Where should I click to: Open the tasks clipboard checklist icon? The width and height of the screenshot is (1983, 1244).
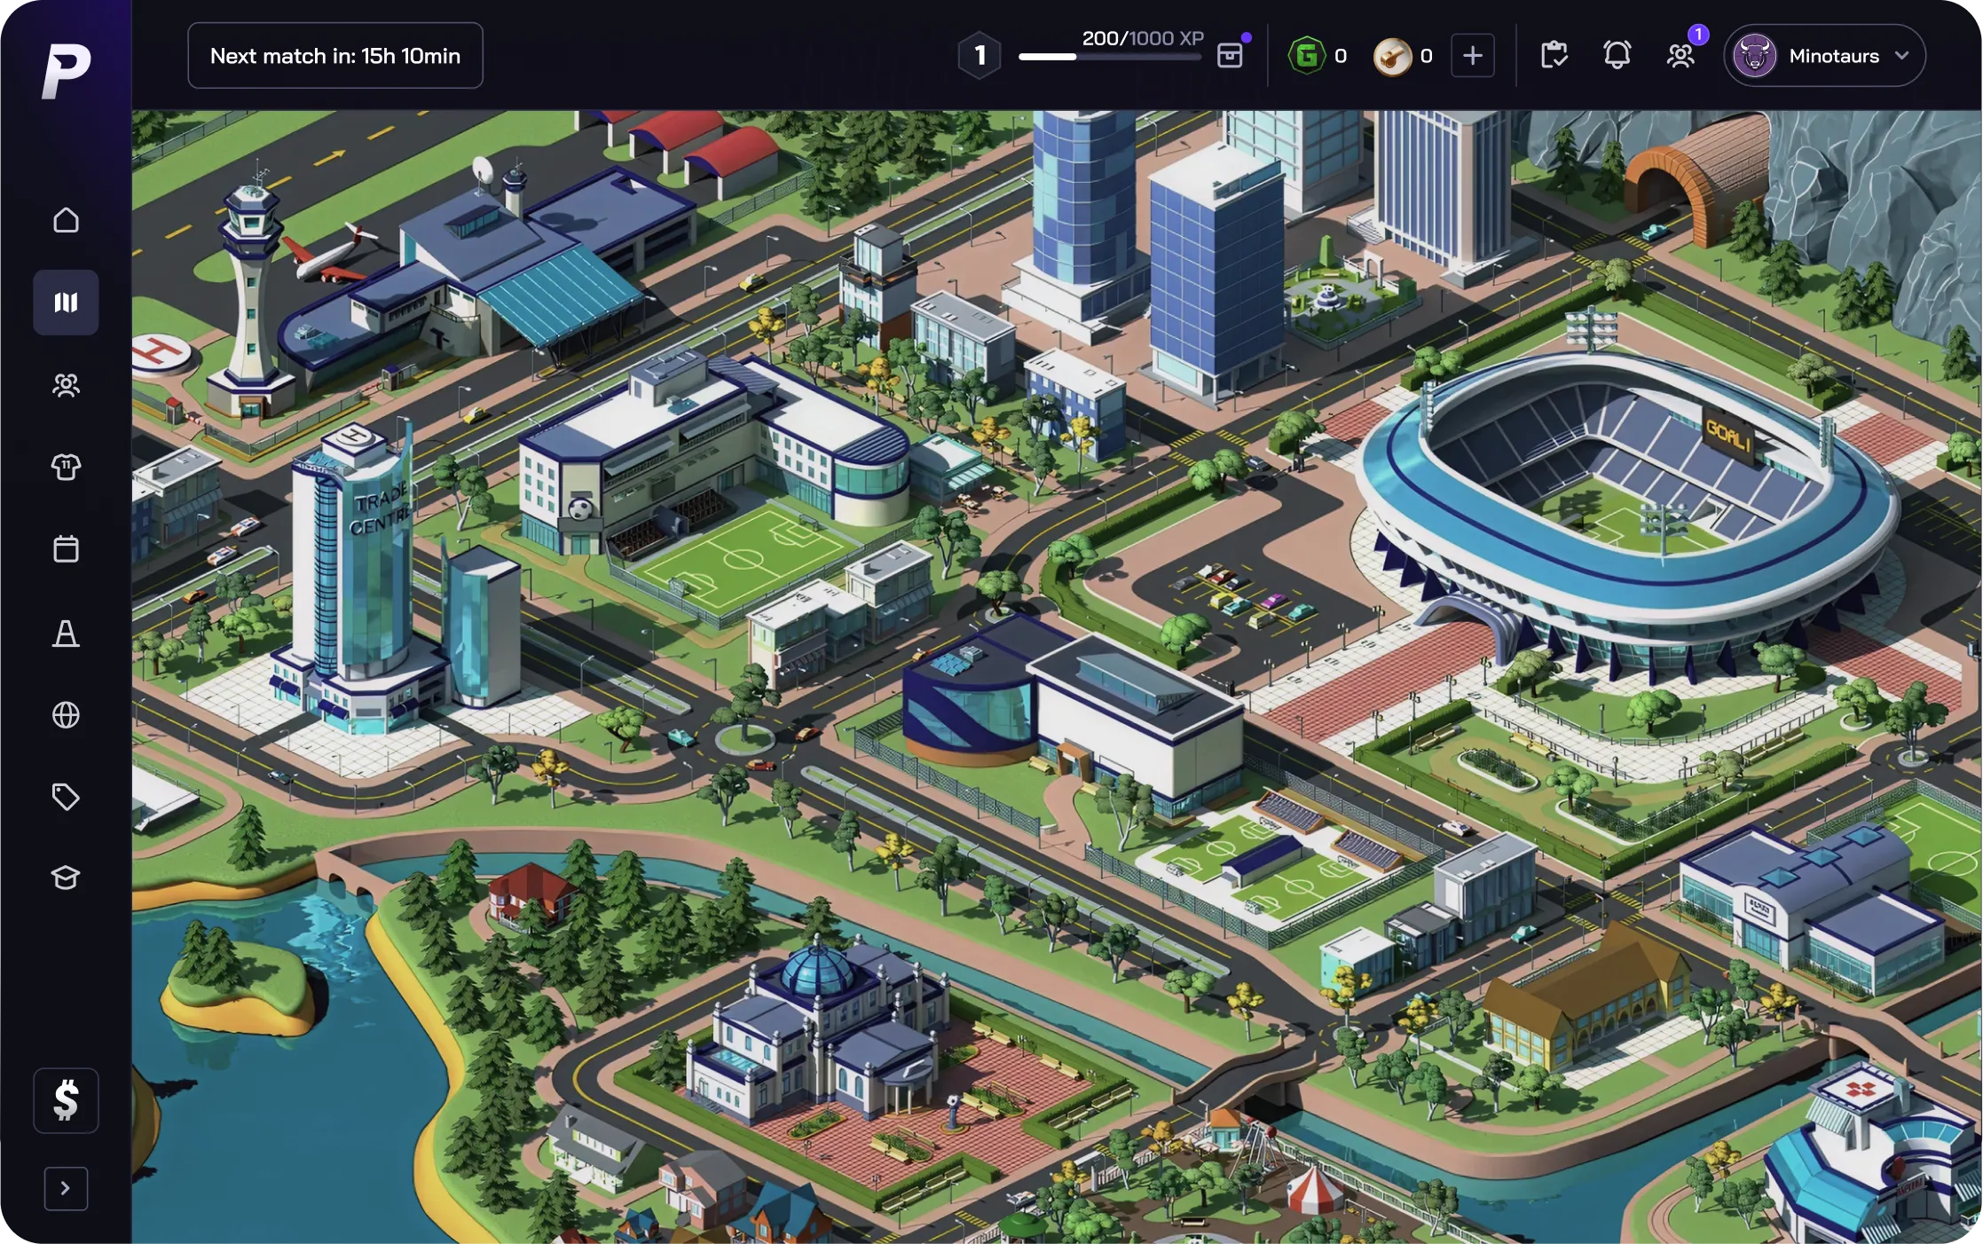(x=1554, y=56)
